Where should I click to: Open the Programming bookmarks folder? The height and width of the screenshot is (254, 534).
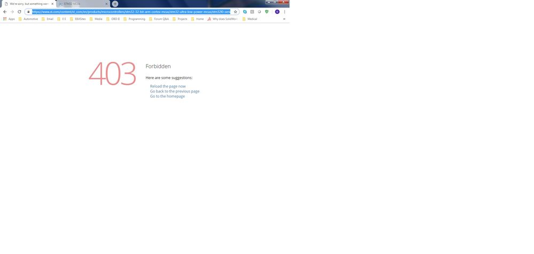coord(135,19)
